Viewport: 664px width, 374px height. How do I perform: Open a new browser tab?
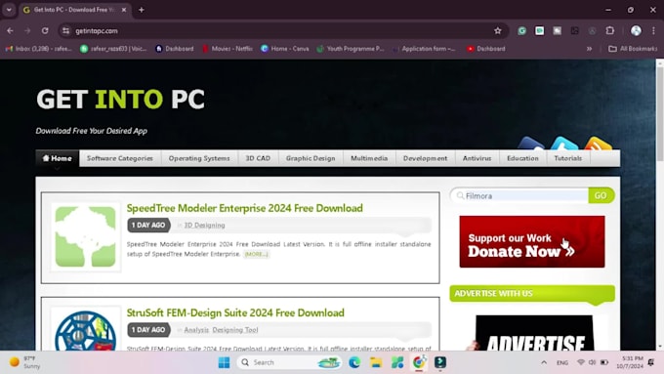142,10
